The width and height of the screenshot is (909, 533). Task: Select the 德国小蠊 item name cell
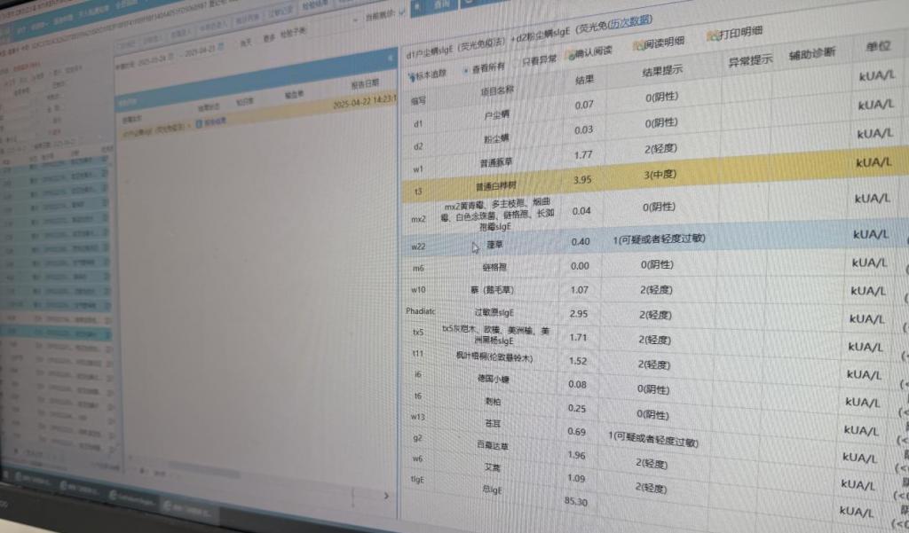[493, 379]
